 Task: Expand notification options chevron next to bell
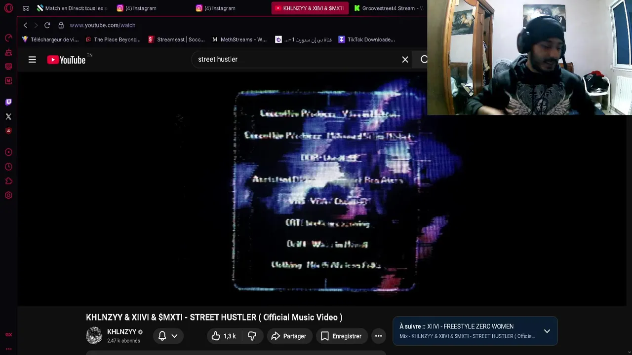pyautogui.click(x=174, y=336)
